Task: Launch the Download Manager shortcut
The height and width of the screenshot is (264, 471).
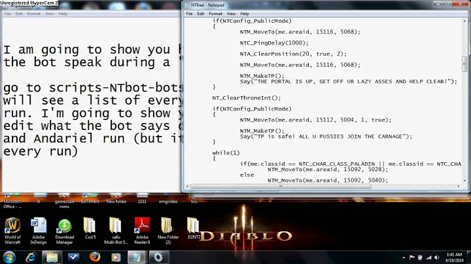Action: pos(64,231)
